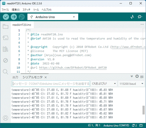Open the Boards Manager sidebar icon
The height and width of the screenshot is (128, 146).
click(6, 38)
